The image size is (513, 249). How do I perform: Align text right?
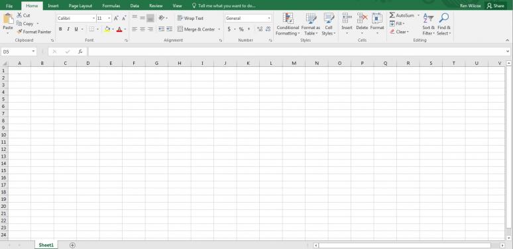150,29
